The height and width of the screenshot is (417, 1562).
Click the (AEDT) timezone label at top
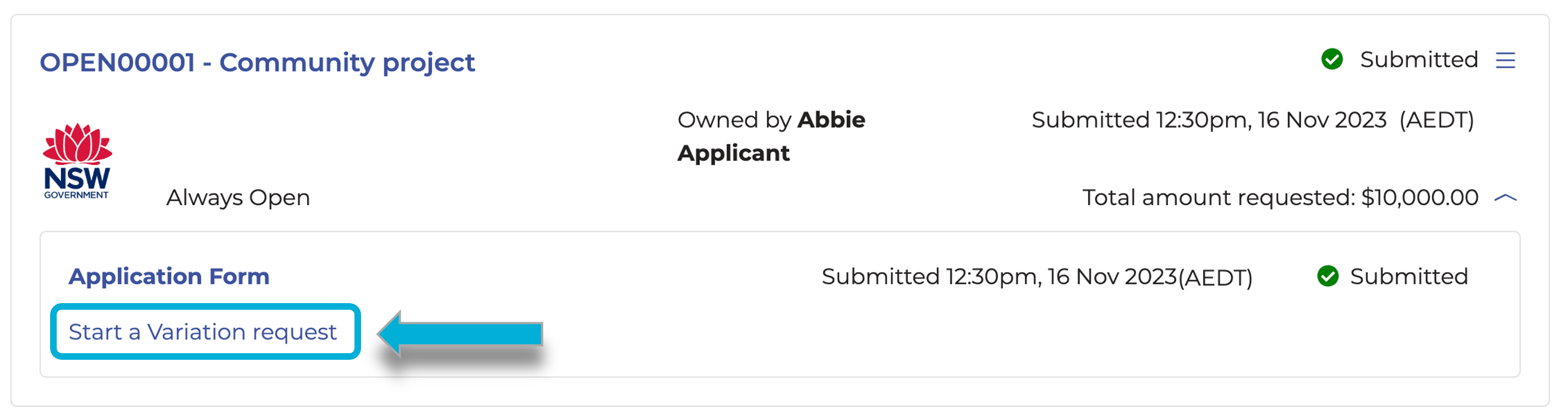[1437, 120]
